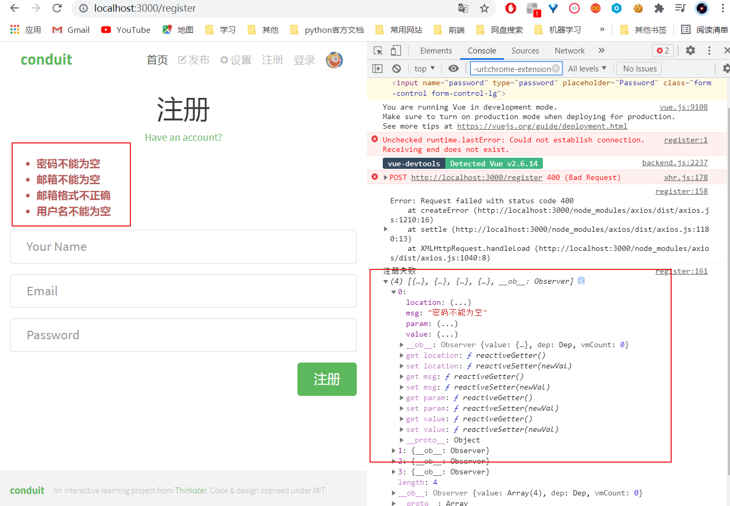Click the clear console icon

pos(397,68)
